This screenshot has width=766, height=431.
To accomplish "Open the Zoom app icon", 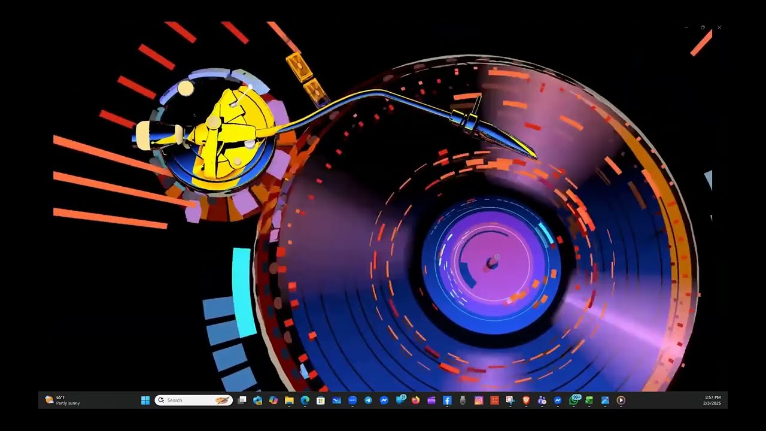I will [352, 400].
